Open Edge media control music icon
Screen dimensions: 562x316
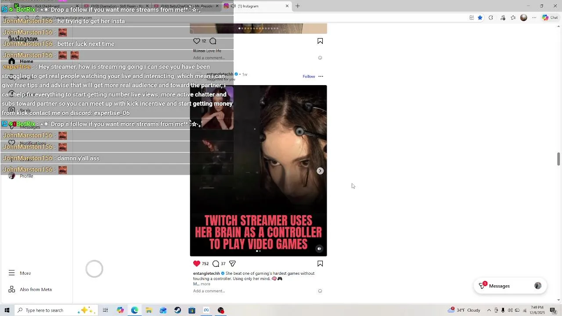pos(503,18)
